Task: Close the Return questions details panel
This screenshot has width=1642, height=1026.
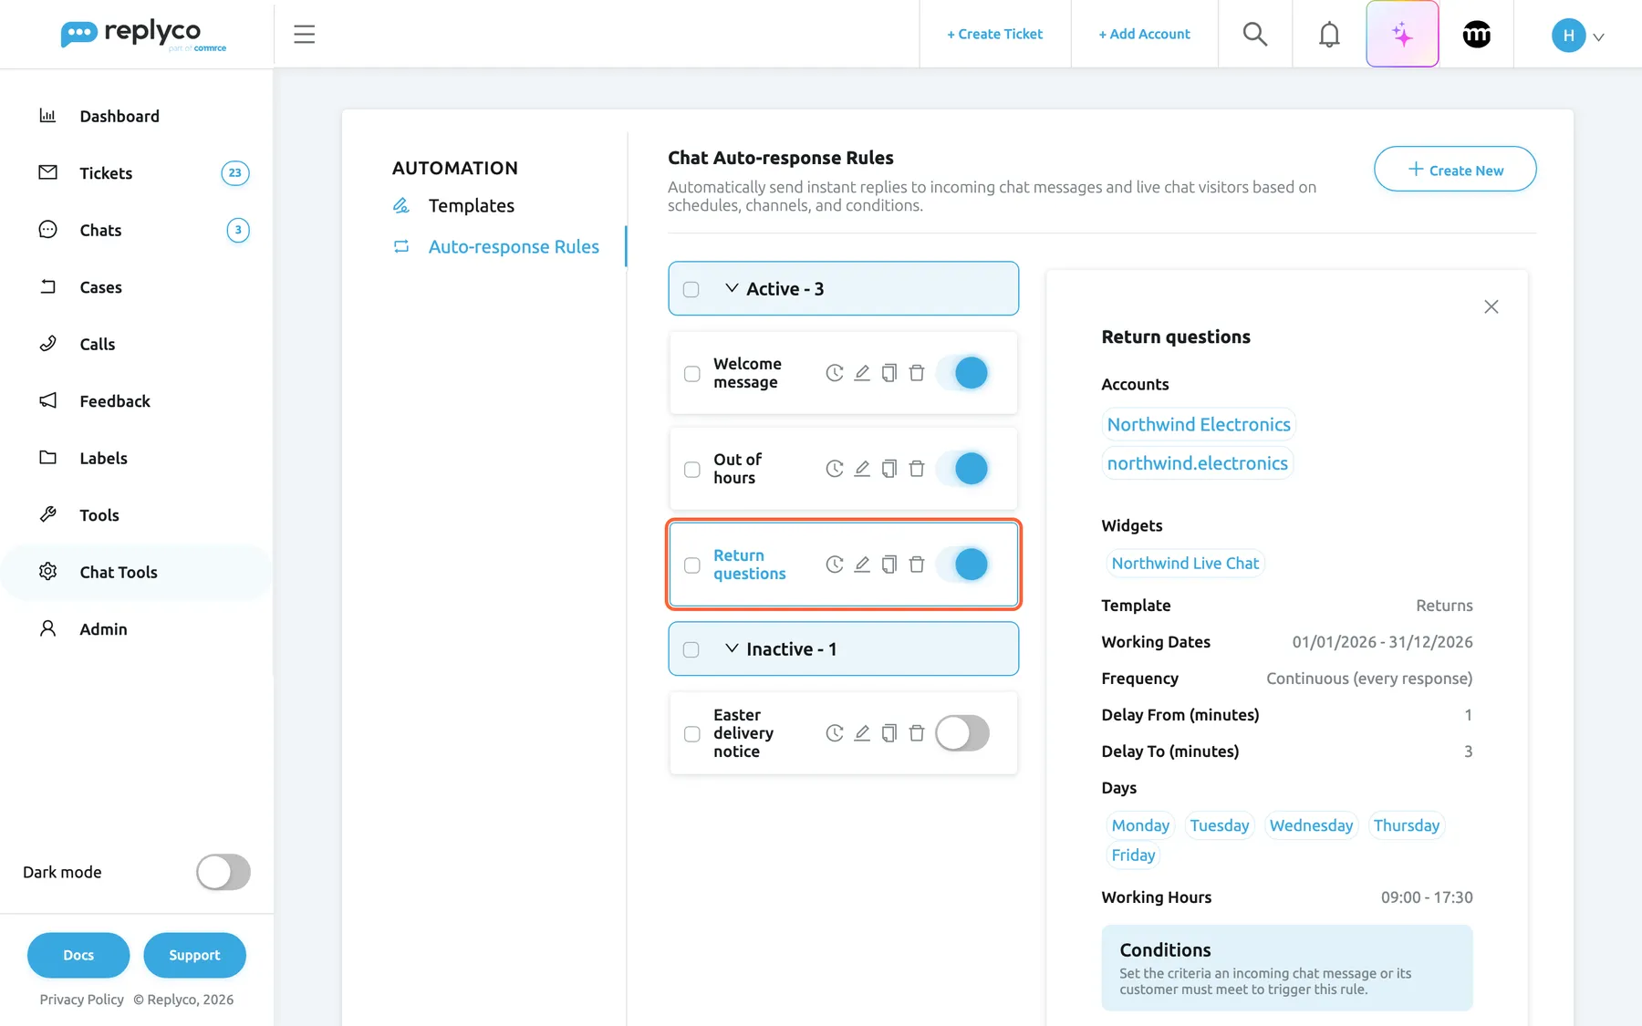Action: tap(1491, 306)
